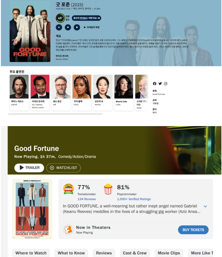Click the Fandango logo icon
The width and height of the screenshot is (222, 257).
click(68, 230)
